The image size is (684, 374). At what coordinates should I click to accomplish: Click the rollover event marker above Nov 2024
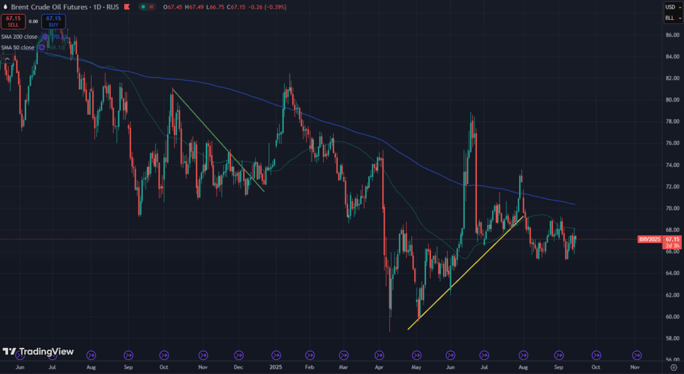(200, 355)
